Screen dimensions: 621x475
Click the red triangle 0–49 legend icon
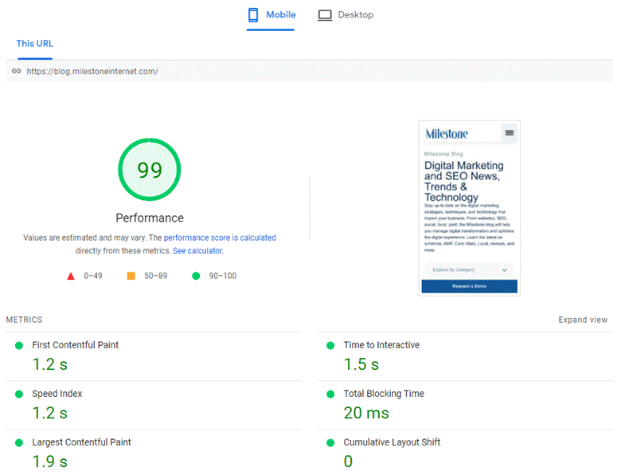(71, 276)
